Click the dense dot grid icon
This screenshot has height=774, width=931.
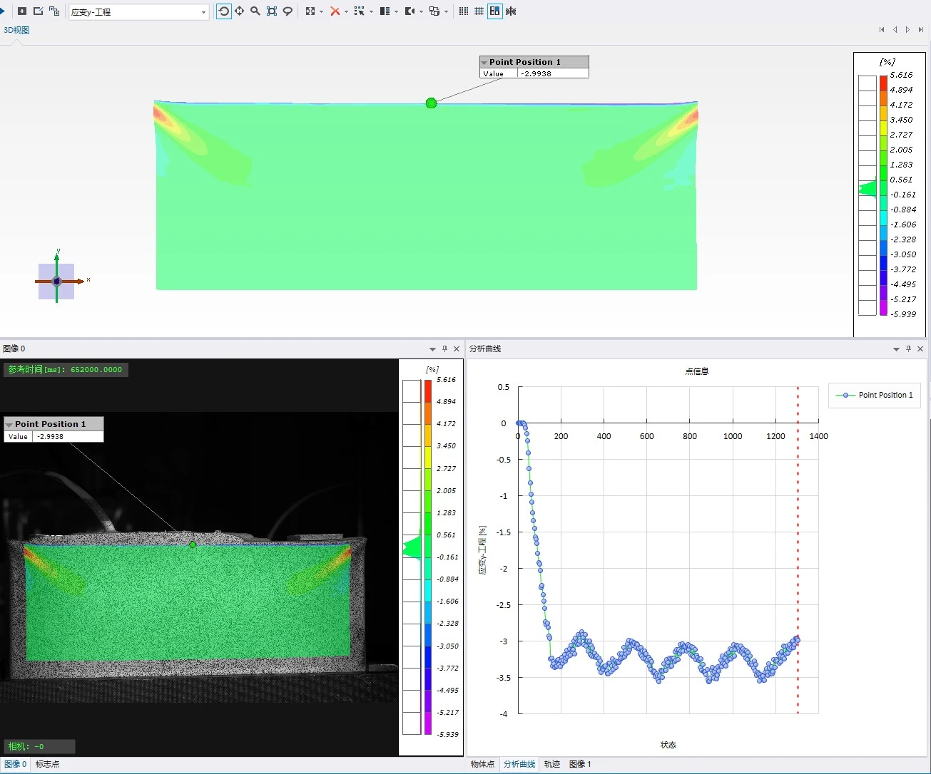point(464,11)
